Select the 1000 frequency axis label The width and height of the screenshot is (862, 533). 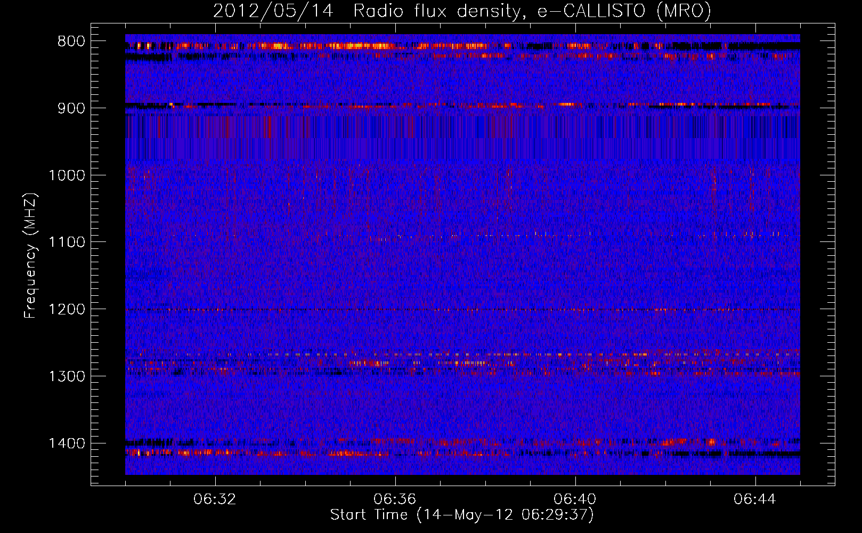[x=67, y=175]
